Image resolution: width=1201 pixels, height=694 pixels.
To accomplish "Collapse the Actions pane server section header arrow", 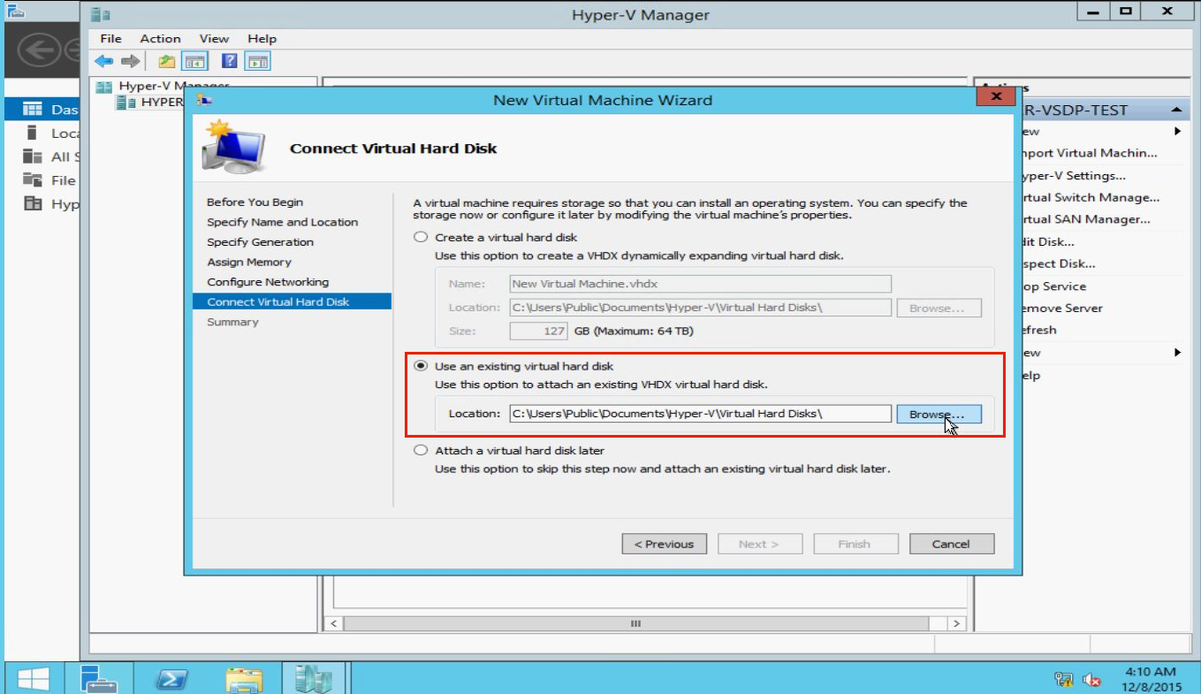I will coord(1176,111).
